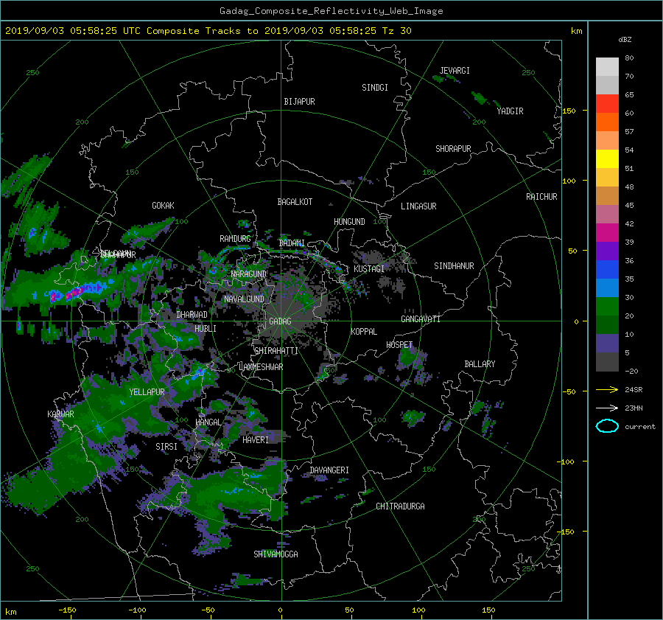The height and width of the screenshot is (620, 663).
Task: Click the NAVALGUND city label
Action: click(244, 299)
